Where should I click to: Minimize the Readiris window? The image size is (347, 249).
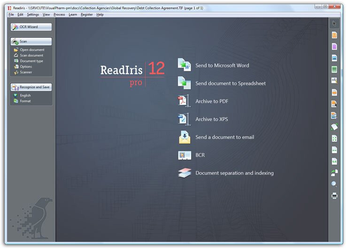[318, 7]
